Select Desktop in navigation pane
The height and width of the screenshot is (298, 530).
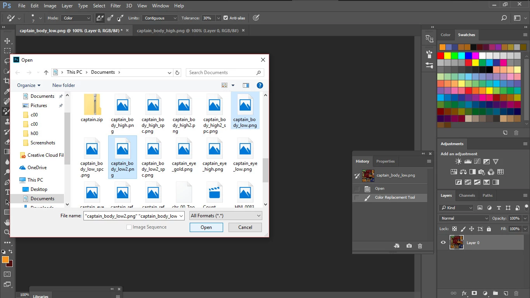pos(39,189)
